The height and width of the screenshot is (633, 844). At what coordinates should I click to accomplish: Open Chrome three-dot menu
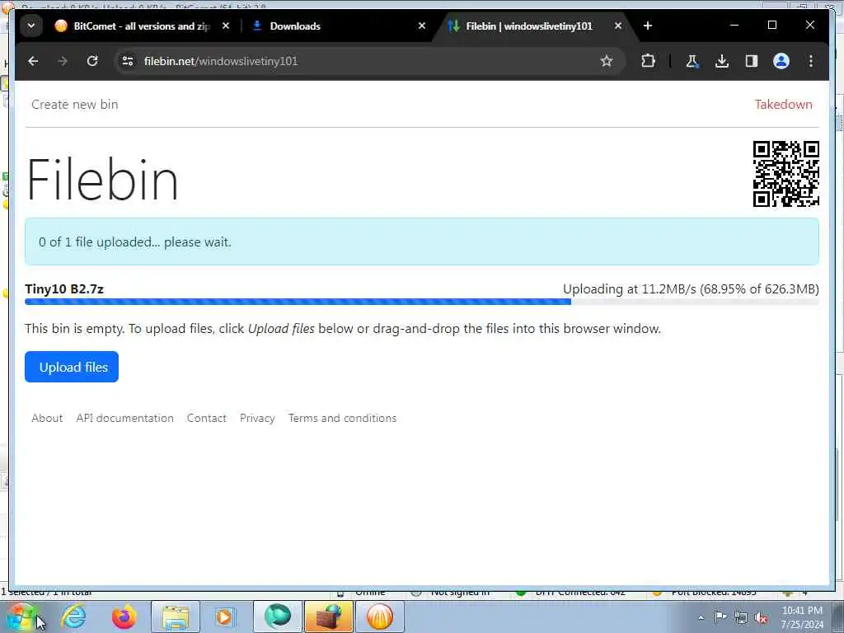811,61
